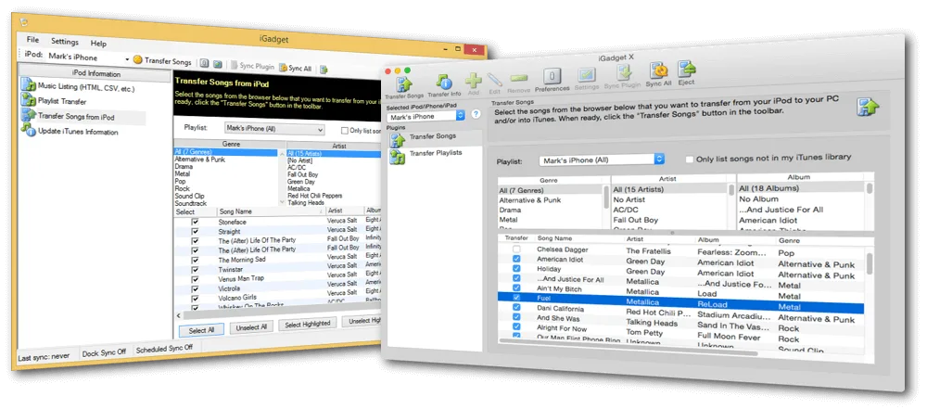Click 'Scheduled Sync Off' in status bar

click(x=164, y=348)
